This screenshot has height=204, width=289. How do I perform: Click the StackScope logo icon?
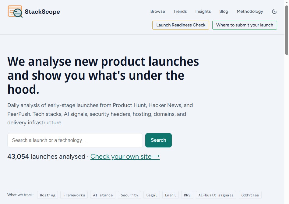click(x=15, y=12)
